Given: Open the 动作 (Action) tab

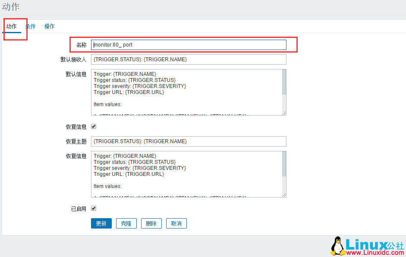Looking at the screenshot, I should tap(12, 26).
